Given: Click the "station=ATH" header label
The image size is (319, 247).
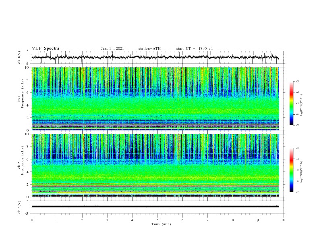Looking at the screenshot, I should 149,48.
